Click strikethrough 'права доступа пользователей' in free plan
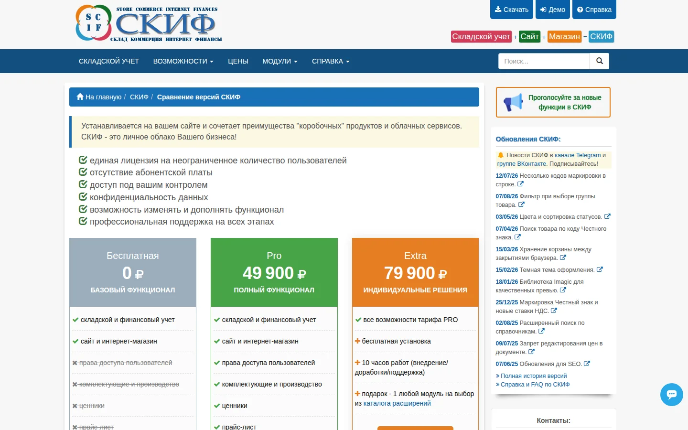Screen dimensions: 688x430 pos(125,363)
